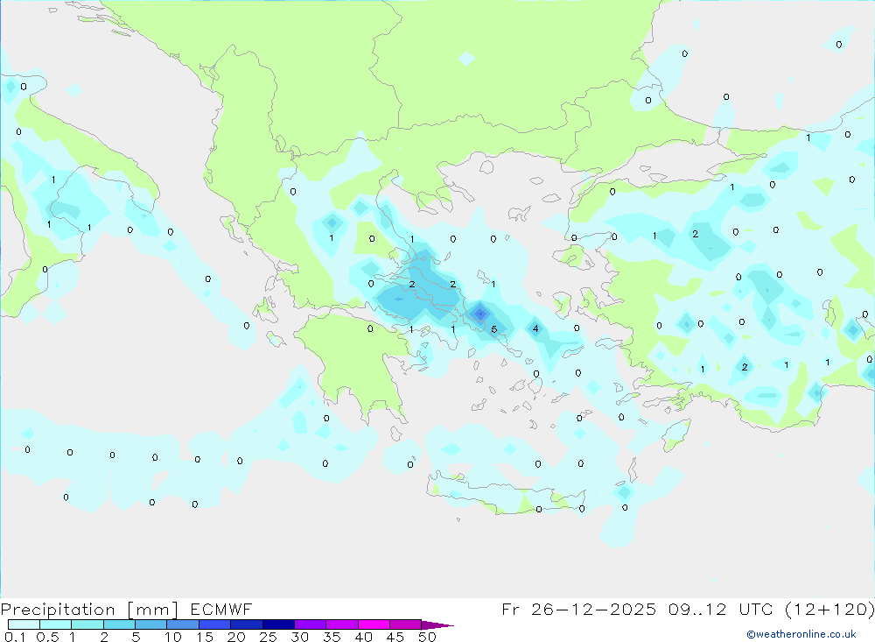Screen dimensions: 875x642
Task: Click the legend color band between 20 and 25
Action: 247,624
